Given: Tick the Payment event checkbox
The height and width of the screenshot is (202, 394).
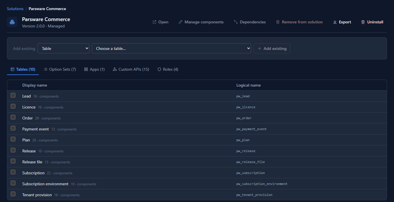Looking at the screenshot, I should (x=13, y=128).
